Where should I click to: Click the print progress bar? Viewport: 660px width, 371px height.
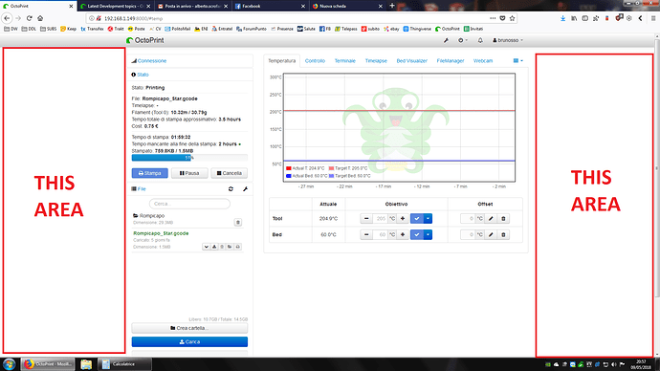(189, 158)
